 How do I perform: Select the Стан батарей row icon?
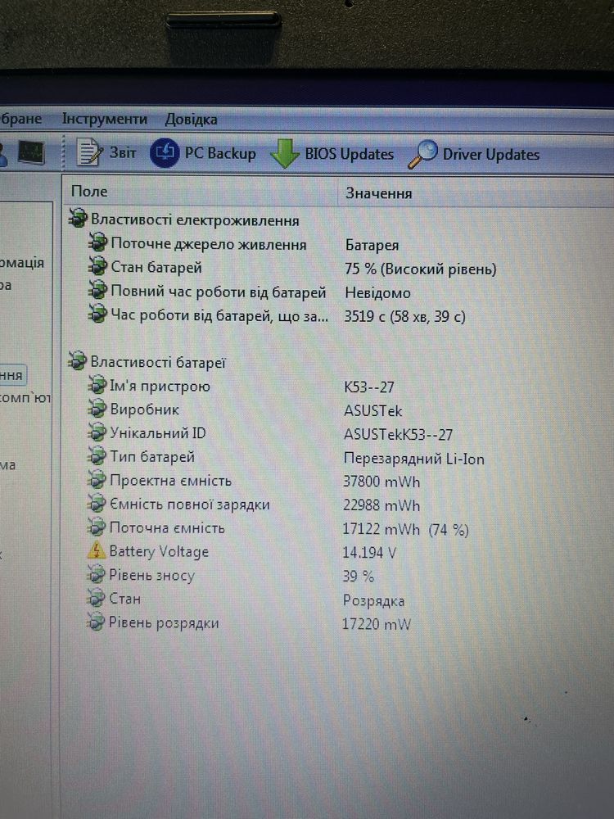97,265
